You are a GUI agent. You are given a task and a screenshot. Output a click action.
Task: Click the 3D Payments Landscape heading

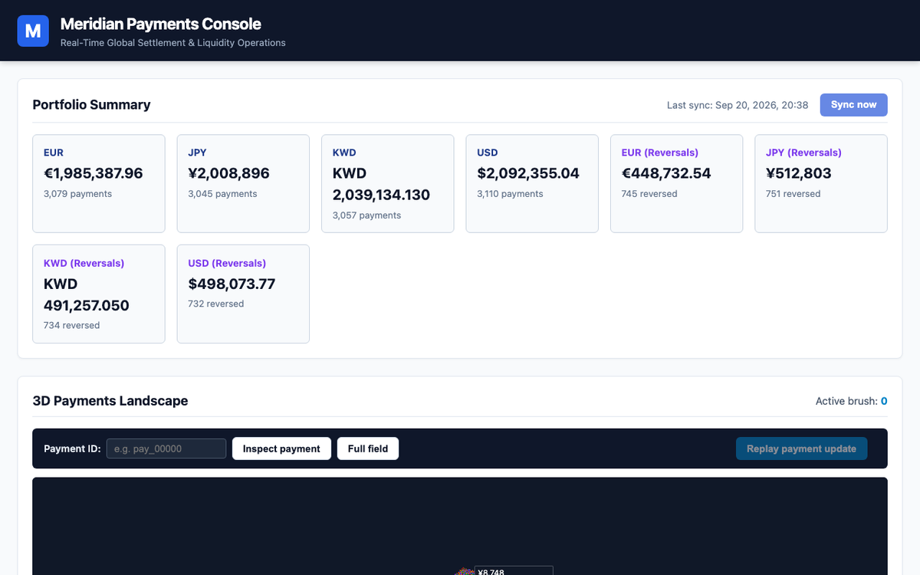point(110,401)
